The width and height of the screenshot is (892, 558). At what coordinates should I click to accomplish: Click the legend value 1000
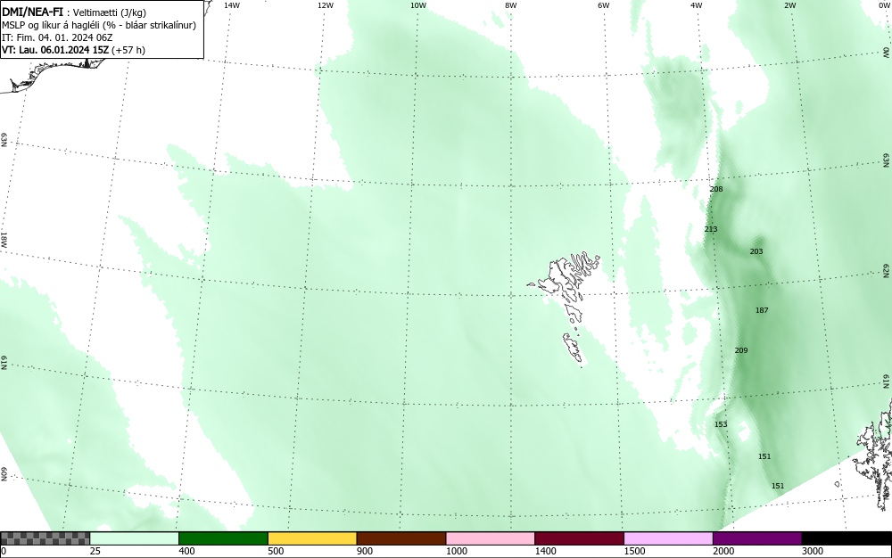tap(456, 551)
